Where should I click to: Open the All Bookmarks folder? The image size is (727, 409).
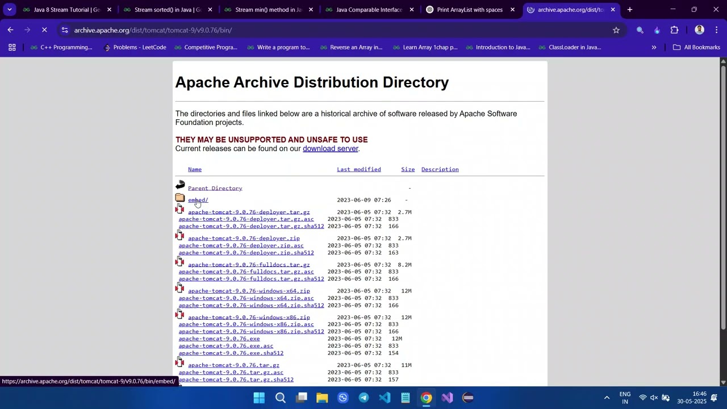click(696, 47)
